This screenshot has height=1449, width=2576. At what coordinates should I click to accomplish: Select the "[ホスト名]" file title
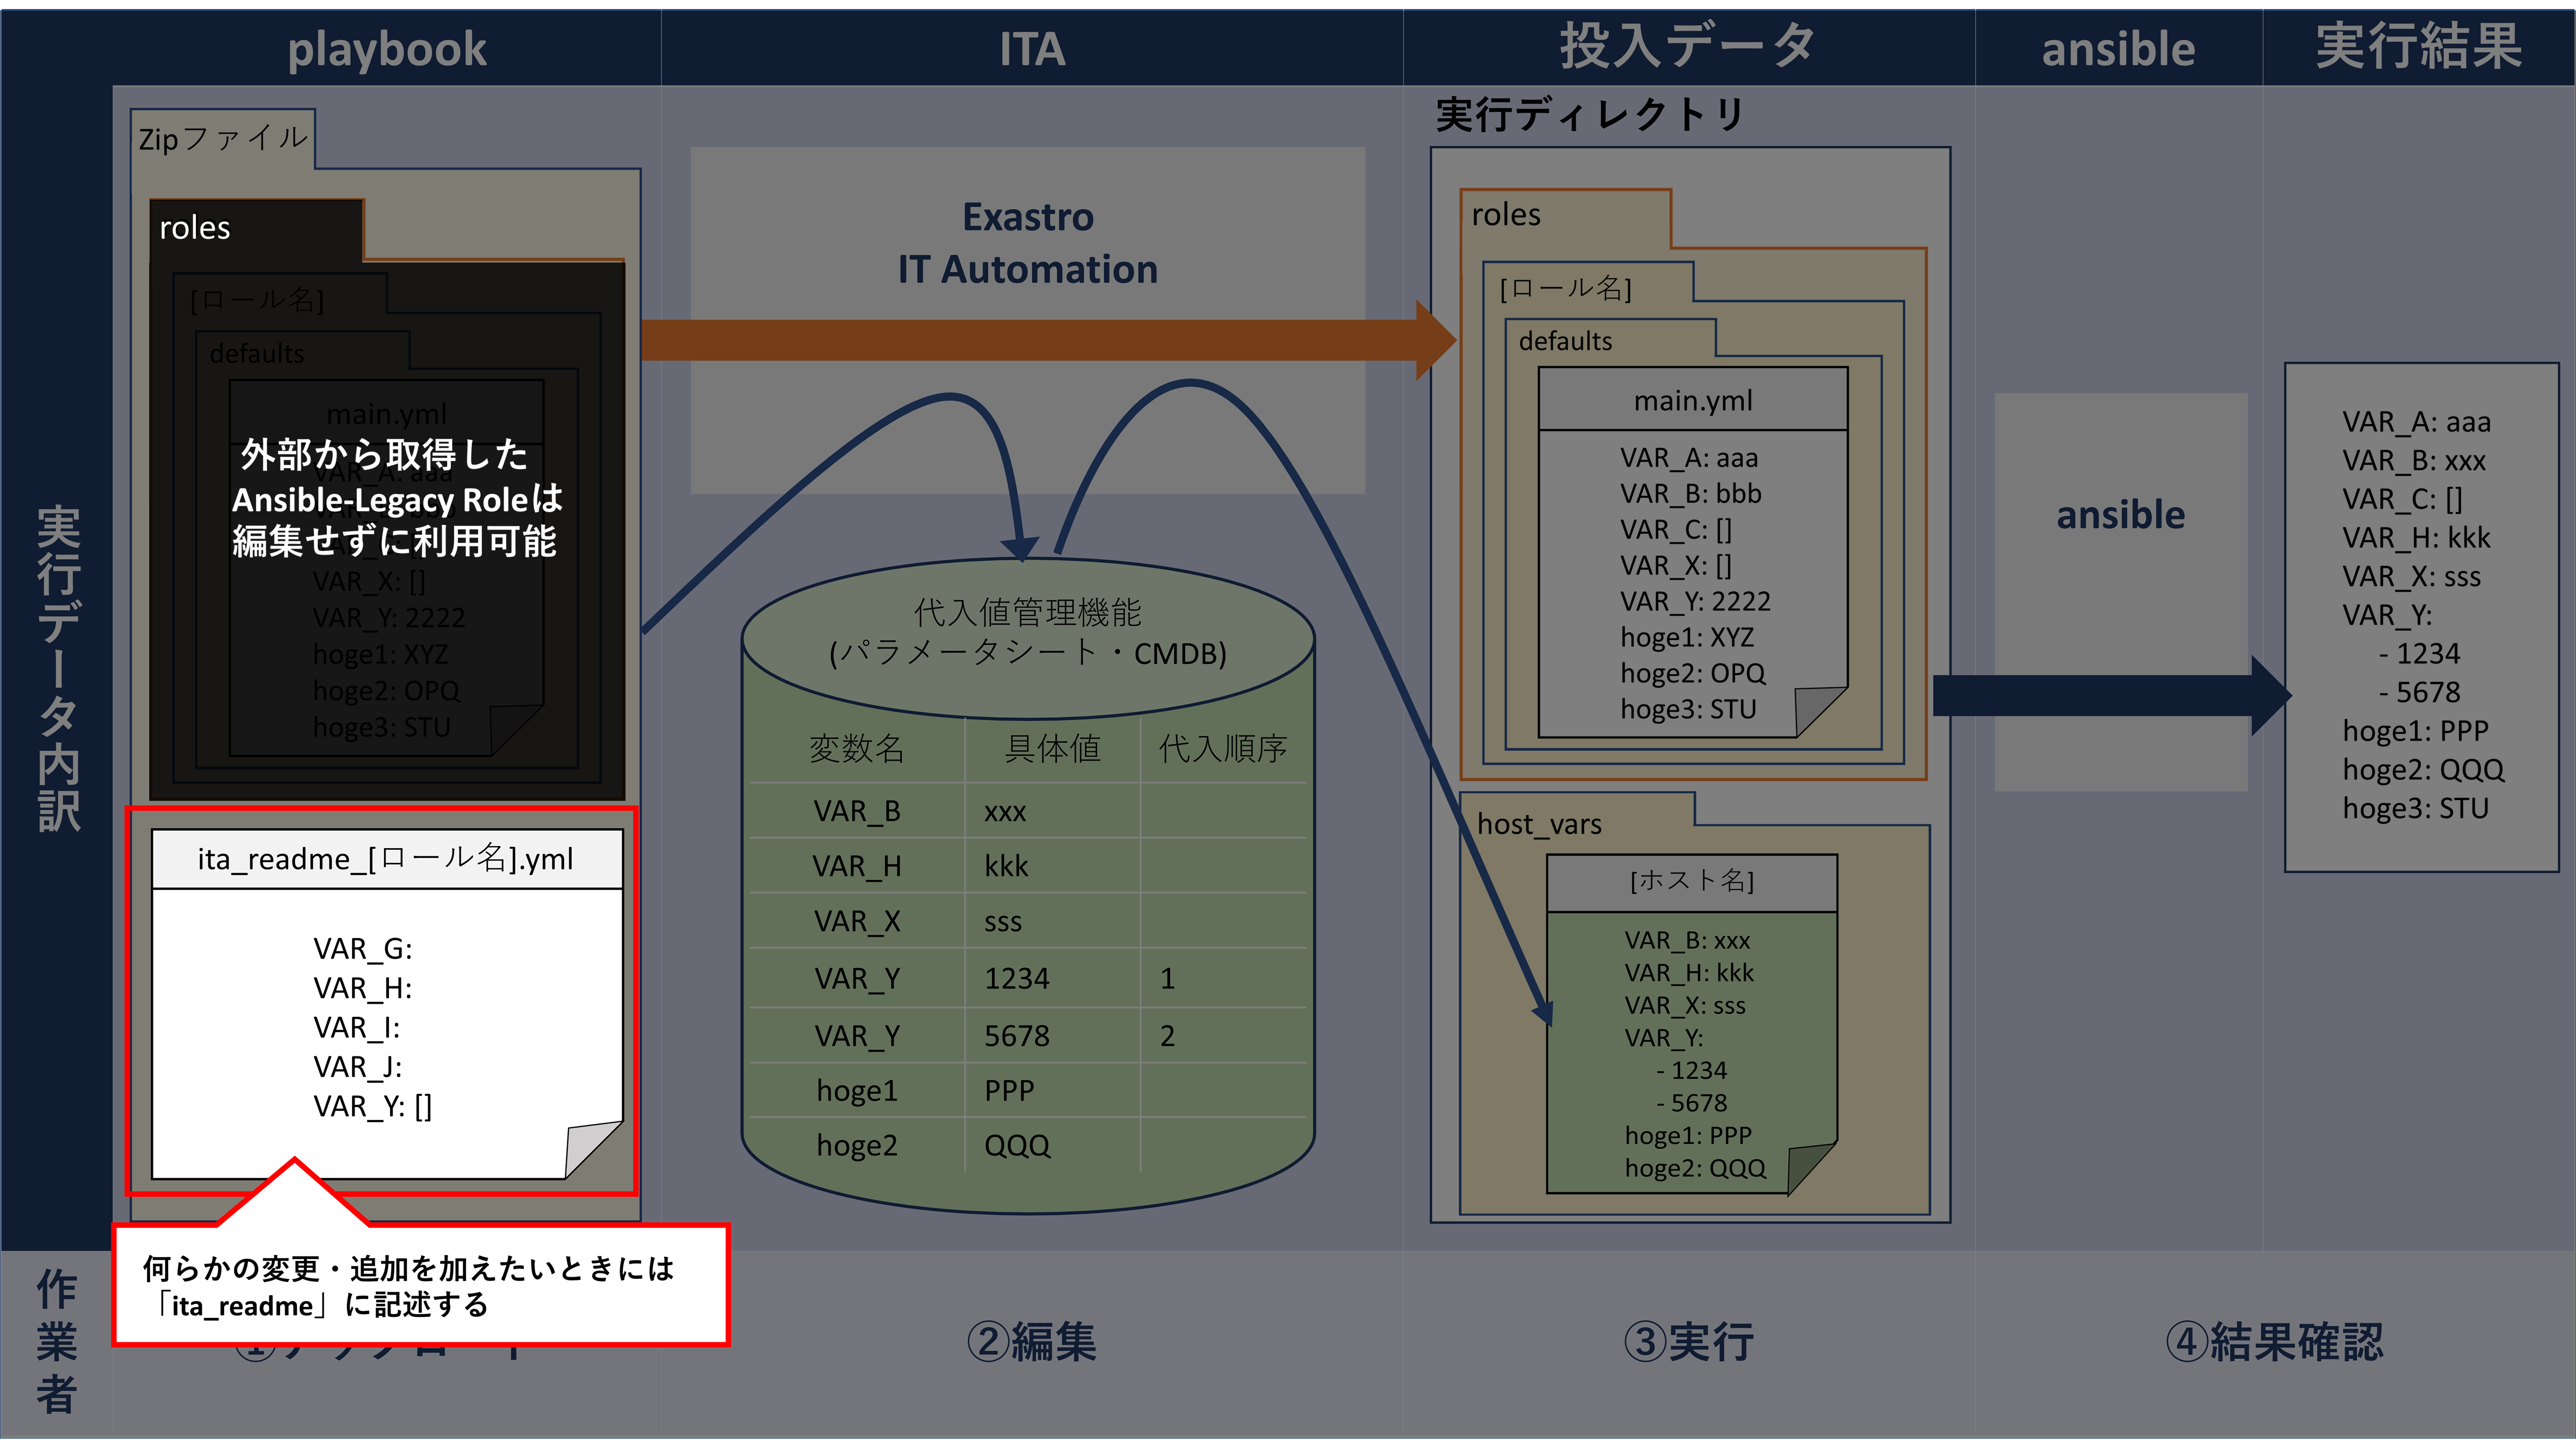(x=1692, y=880)
